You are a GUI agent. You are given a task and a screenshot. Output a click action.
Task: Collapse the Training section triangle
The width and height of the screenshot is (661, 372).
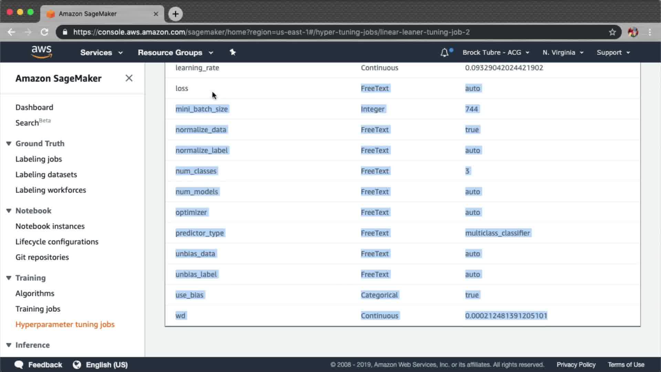click(9, 278)
